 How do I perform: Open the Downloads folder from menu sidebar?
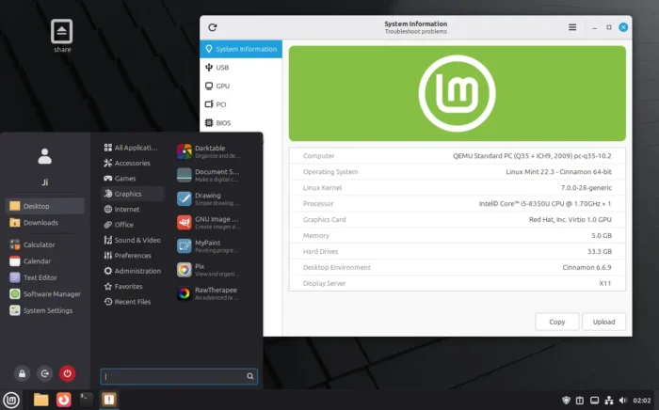tap(44, 223)
